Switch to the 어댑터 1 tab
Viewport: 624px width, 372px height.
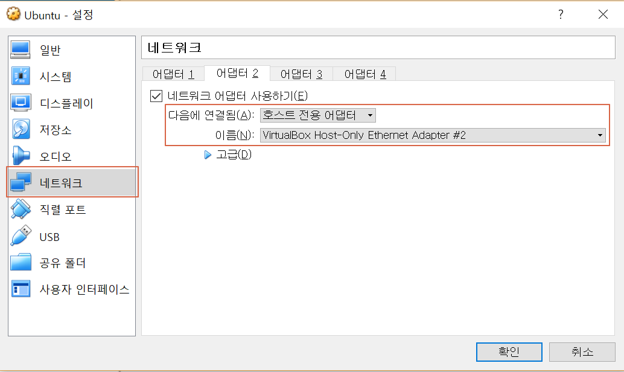point(173,74)
